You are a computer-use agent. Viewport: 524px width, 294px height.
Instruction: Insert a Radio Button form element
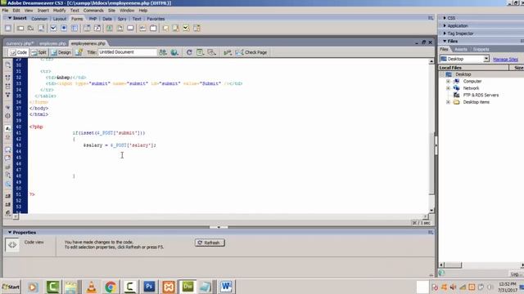pos(64,29)
